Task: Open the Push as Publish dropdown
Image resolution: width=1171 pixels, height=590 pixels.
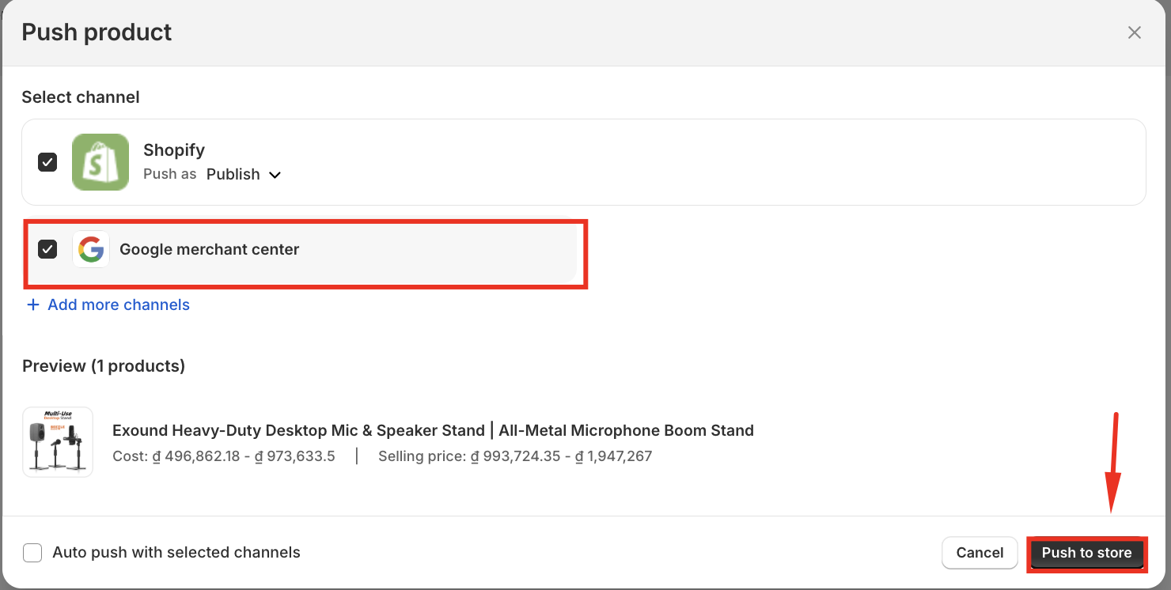Action: pos(243,174)
